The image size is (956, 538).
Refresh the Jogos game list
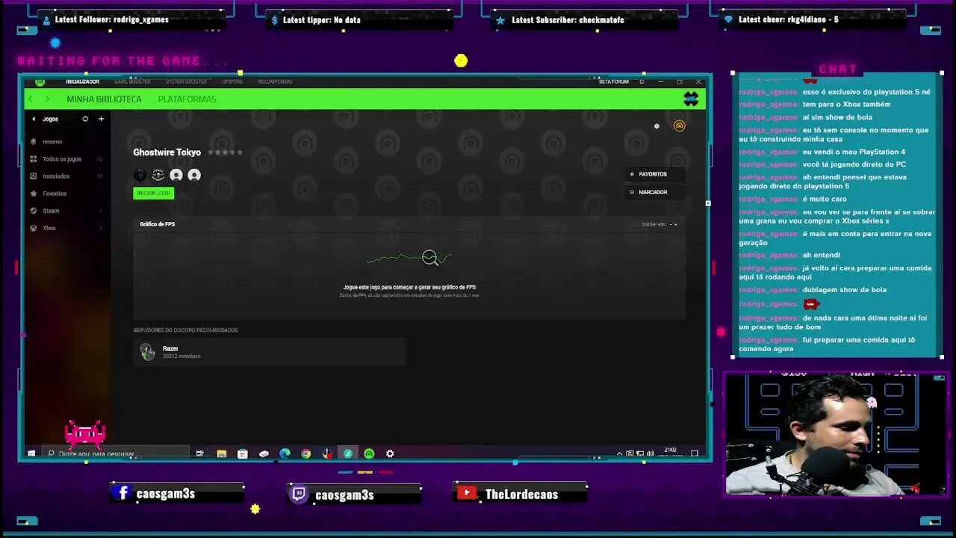point(85,119)
